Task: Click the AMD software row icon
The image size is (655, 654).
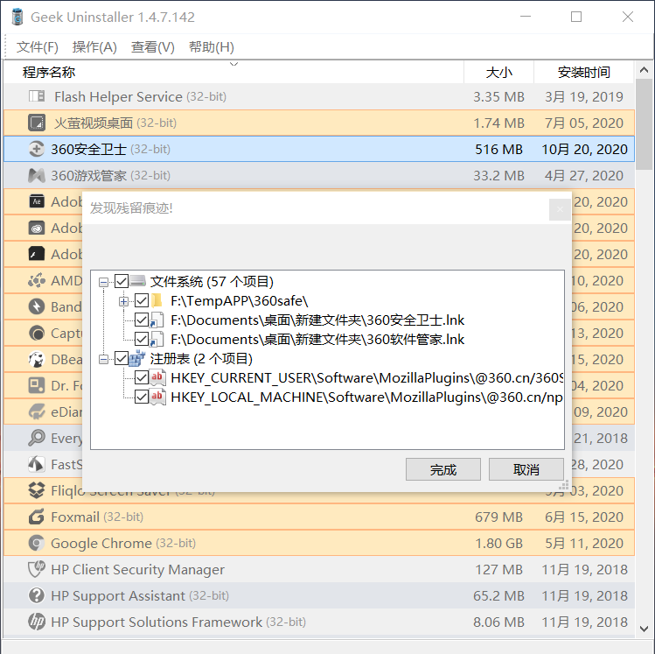Action: [37, 280]
